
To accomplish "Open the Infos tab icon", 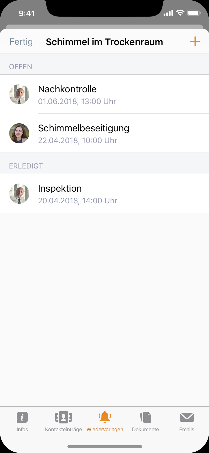I will [22, 417].
